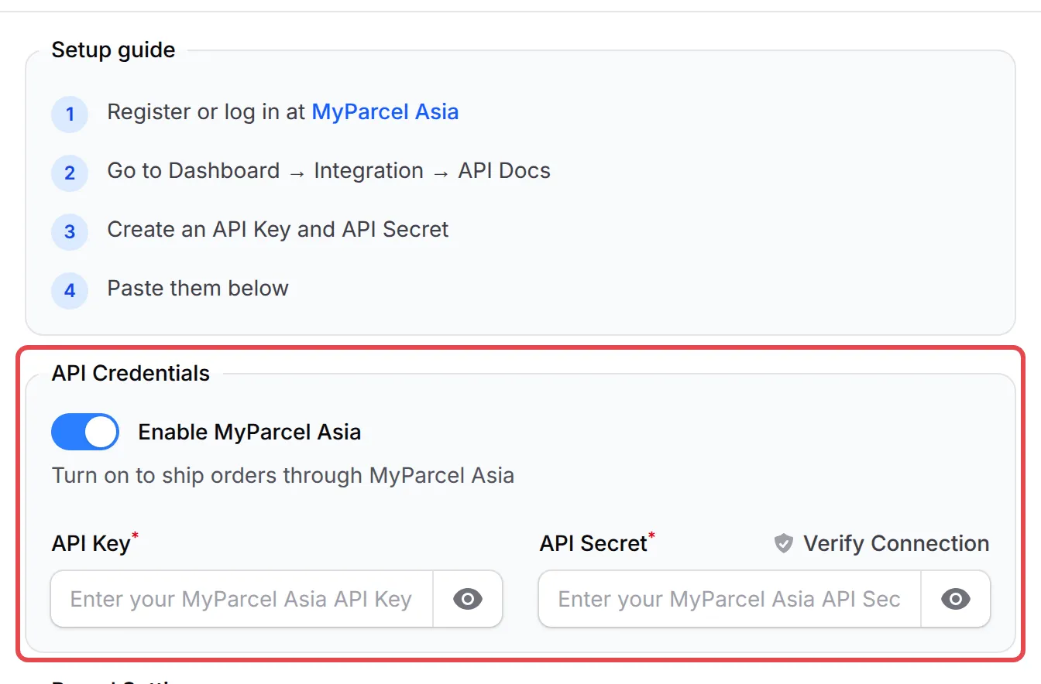Click the "Paste them below" step text
The image size is (1041, 684).
pos(198,289)
